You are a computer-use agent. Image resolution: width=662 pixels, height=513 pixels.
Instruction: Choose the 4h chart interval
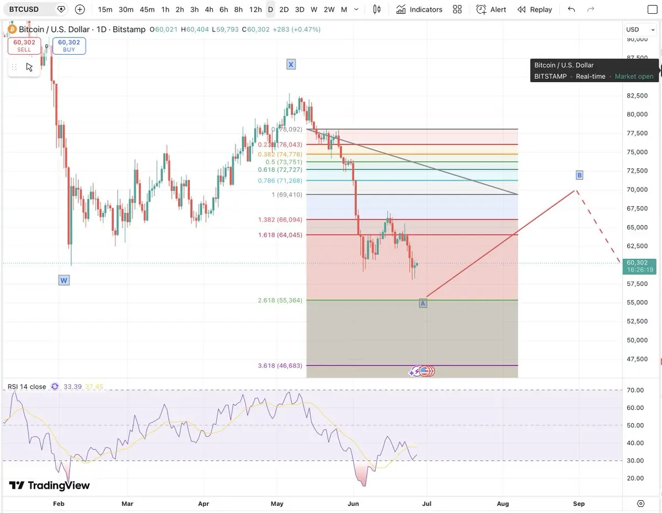tap(209, 9)
